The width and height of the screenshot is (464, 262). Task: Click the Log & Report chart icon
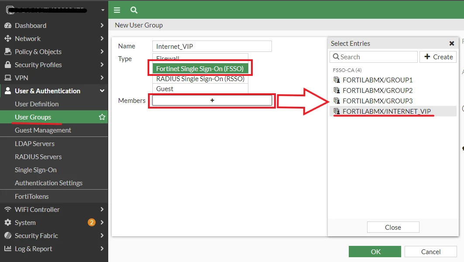(8, 248)
